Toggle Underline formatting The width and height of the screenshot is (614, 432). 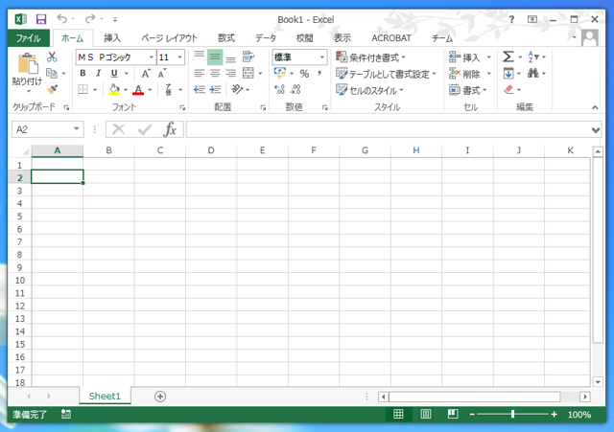point(114,73)
